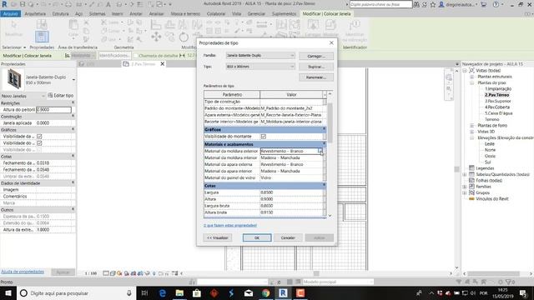
Task: Open Microsoft Edge from taskbar
Action: (163, 292)
